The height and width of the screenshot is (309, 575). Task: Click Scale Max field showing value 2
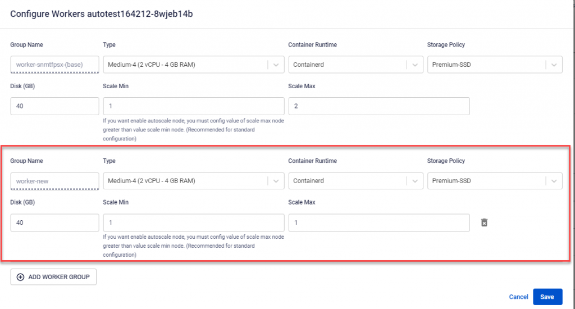pyautogui.click(x=378, y=106)
